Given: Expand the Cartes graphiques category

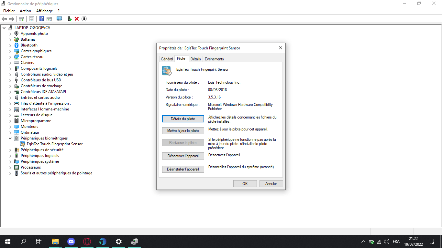Looking at the screenshot, I should pos(10,51).
